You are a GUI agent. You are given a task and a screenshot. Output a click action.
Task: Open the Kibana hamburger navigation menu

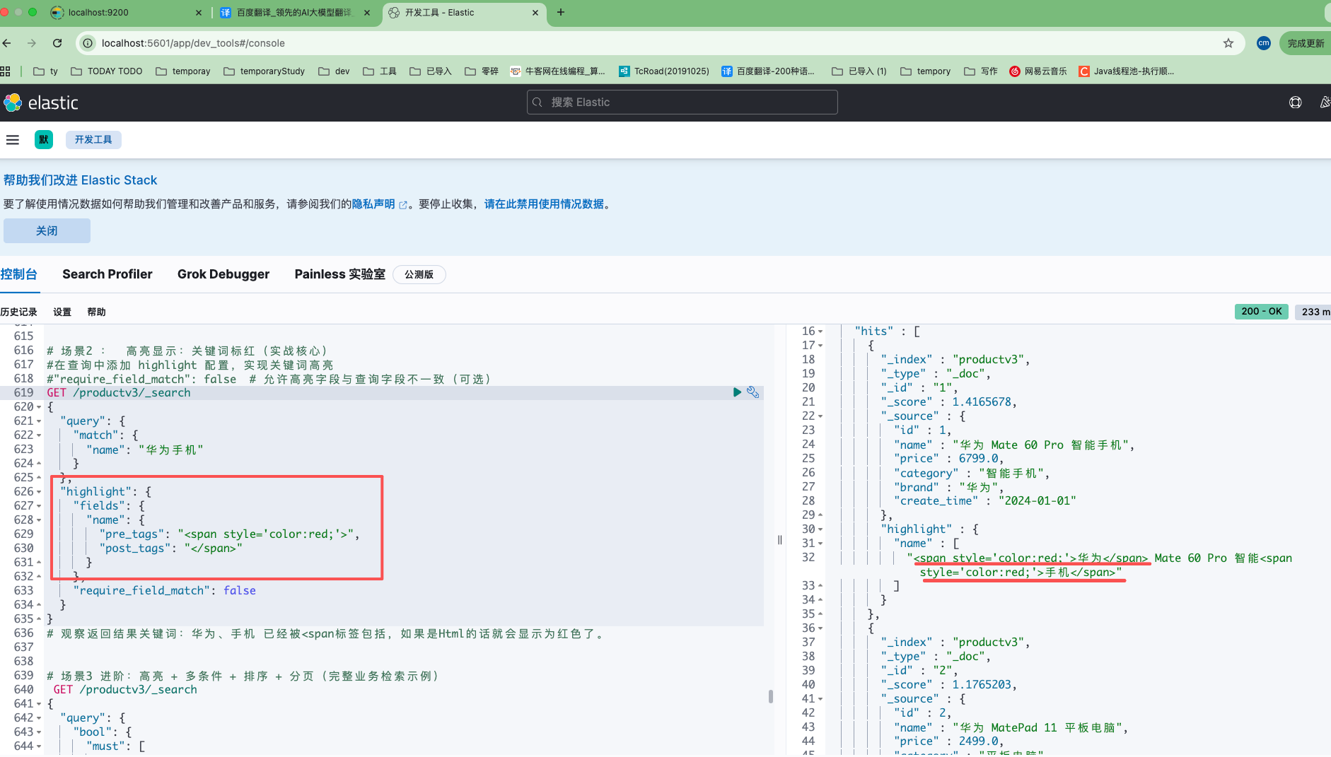(x=13, y=140)
